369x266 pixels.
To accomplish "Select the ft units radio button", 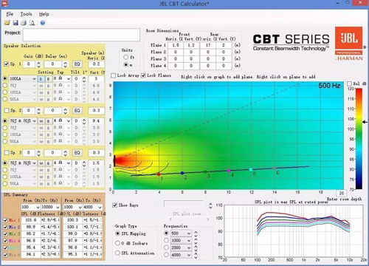I will [126, 57].
